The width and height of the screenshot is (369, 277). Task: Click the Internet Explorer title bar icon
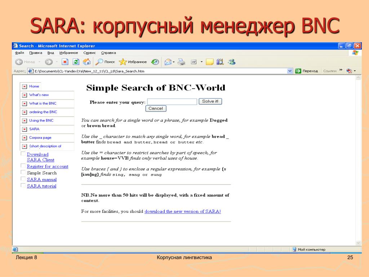[15, 46]
